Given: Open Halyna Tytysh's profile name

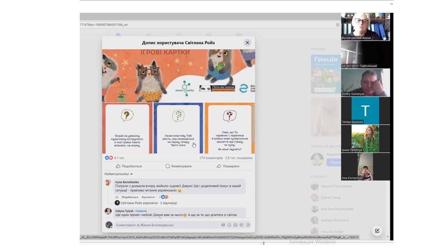Looking at the screenshot, I should pos(124,211).
